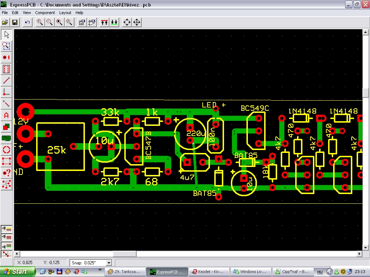Click the HU language indicator in tray

pos(320,272)
